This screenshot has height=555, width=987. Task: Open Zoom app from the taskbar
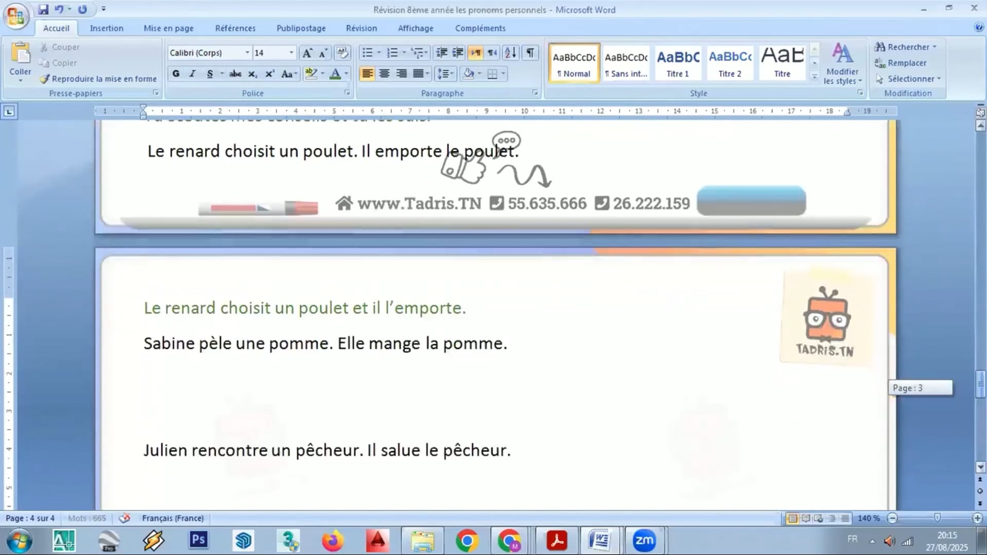[644, 541]
